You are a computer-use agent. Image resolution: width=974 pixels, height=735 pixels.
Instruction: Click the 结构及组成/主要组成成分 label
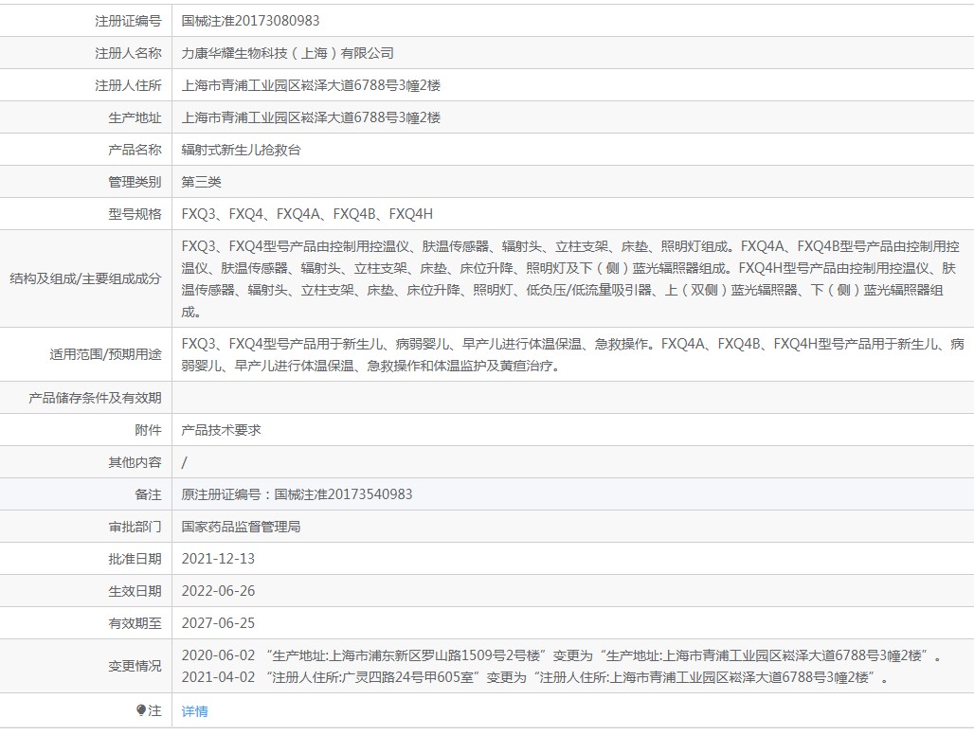(85, 278)
